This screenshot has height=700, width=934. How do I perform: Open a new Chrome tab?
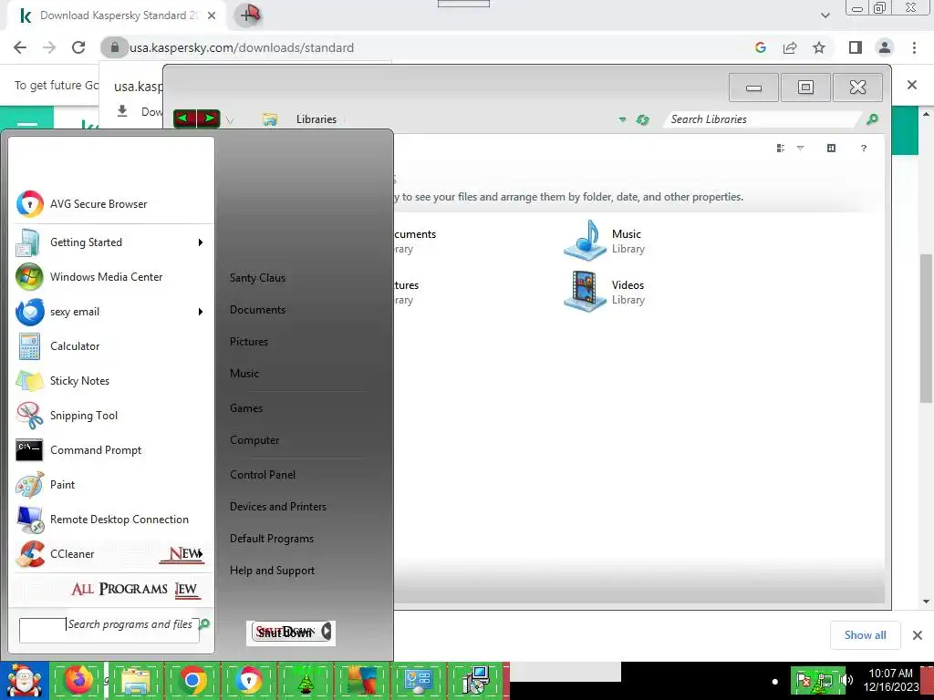(x=250, y=15)
